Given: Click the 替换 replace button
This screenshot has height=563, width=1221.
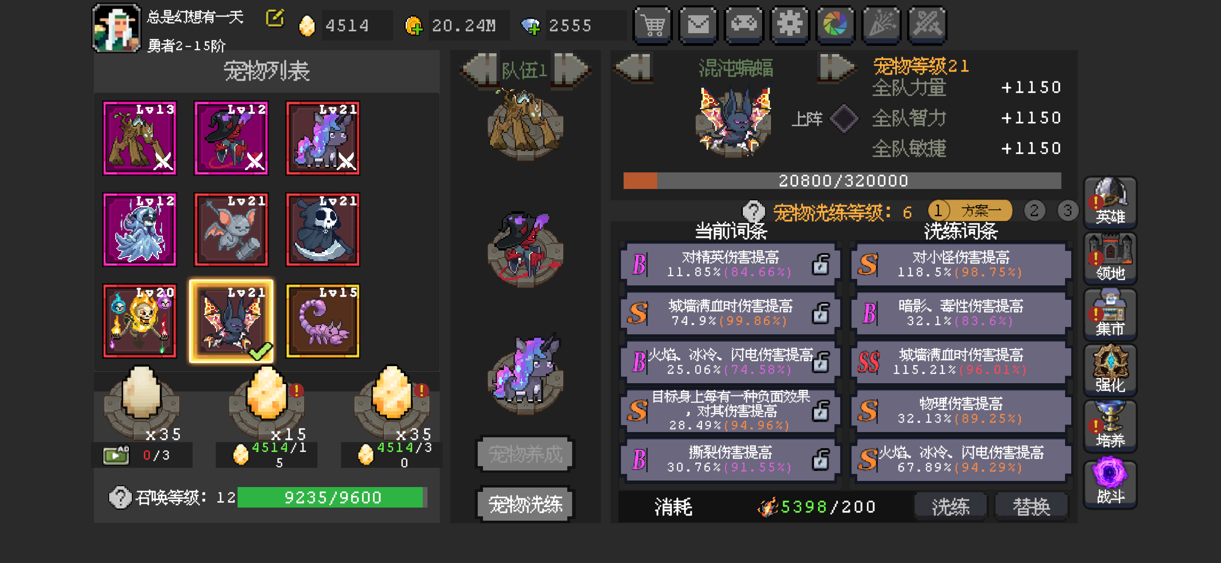Looking at the screenshot, I should tap(1031, 507).
